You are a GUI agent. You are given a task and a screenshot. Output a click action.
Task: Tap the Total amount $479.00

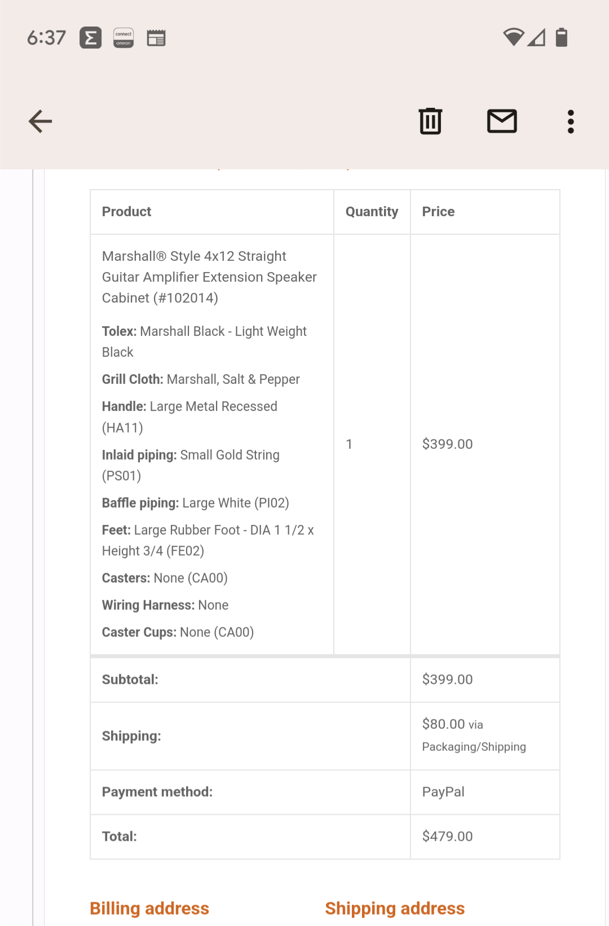point(447,836)
